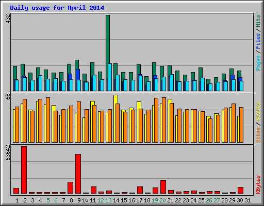This screenshot has height=206, width=264.
Task: Click the 68 sites axis value
Action: point(8,96)
